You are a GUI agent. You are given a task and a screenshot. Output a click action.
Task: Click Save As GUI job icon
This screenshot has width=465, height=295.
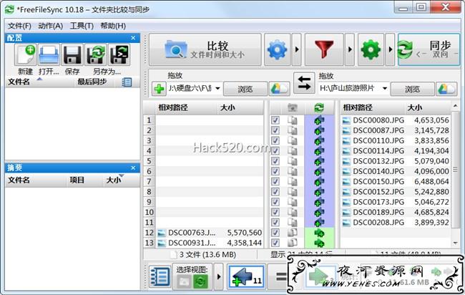pyautogui.click(x=95, y=54)
